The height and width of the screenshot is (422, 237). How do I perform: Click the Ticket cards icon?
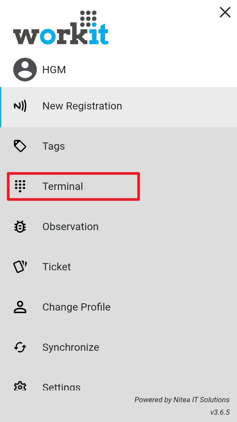[20, 267]
